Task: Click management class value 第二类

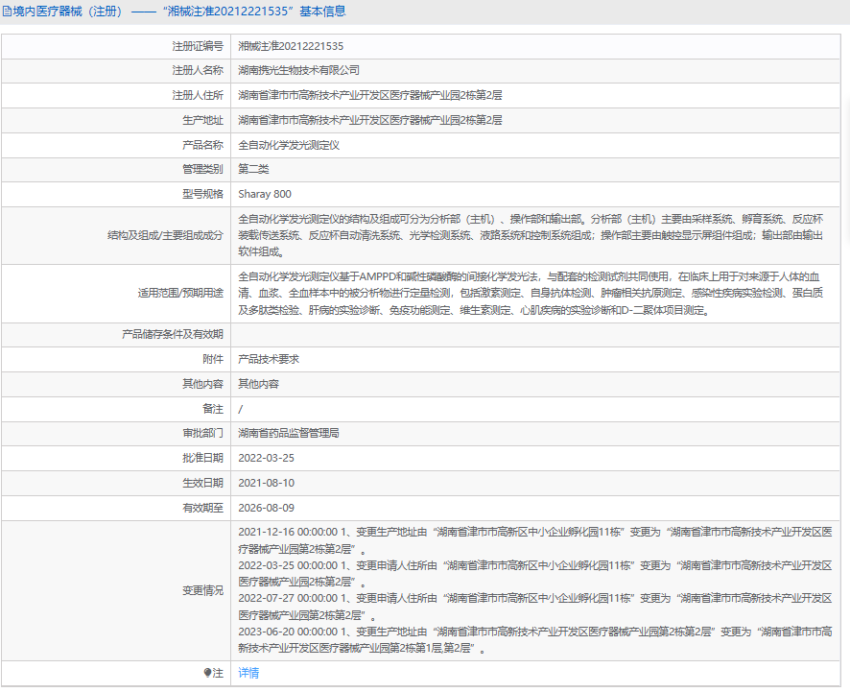Action: coord(253,169)
